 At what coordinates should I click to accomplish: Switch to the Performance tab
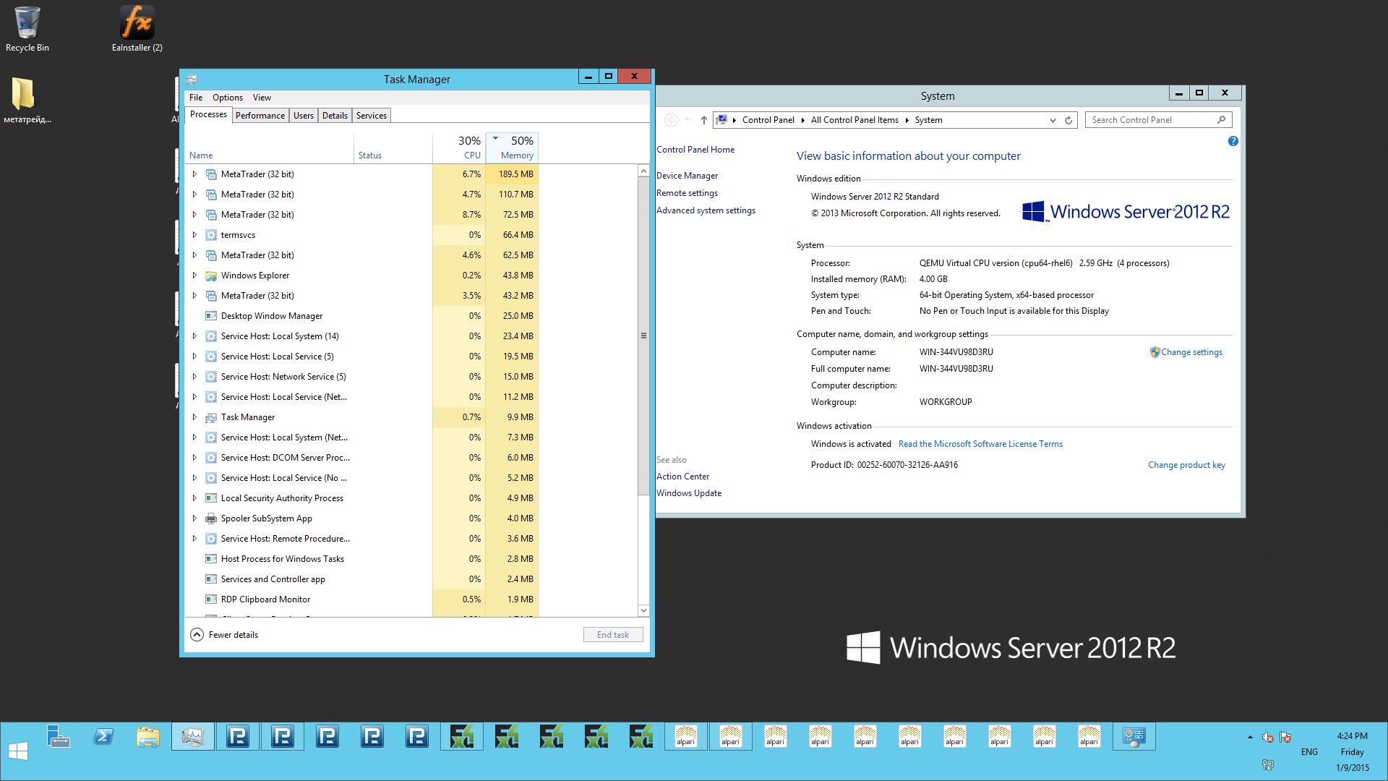[260, 116]
